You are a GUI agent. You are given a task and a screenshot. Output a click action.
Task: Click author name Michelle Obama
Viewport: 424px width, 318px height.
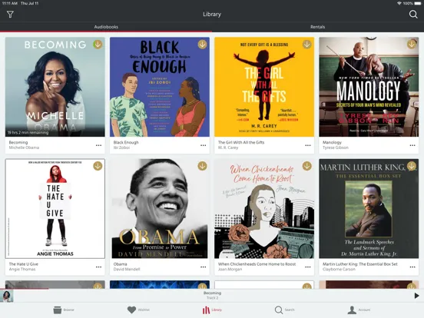[x=24, y=147]
